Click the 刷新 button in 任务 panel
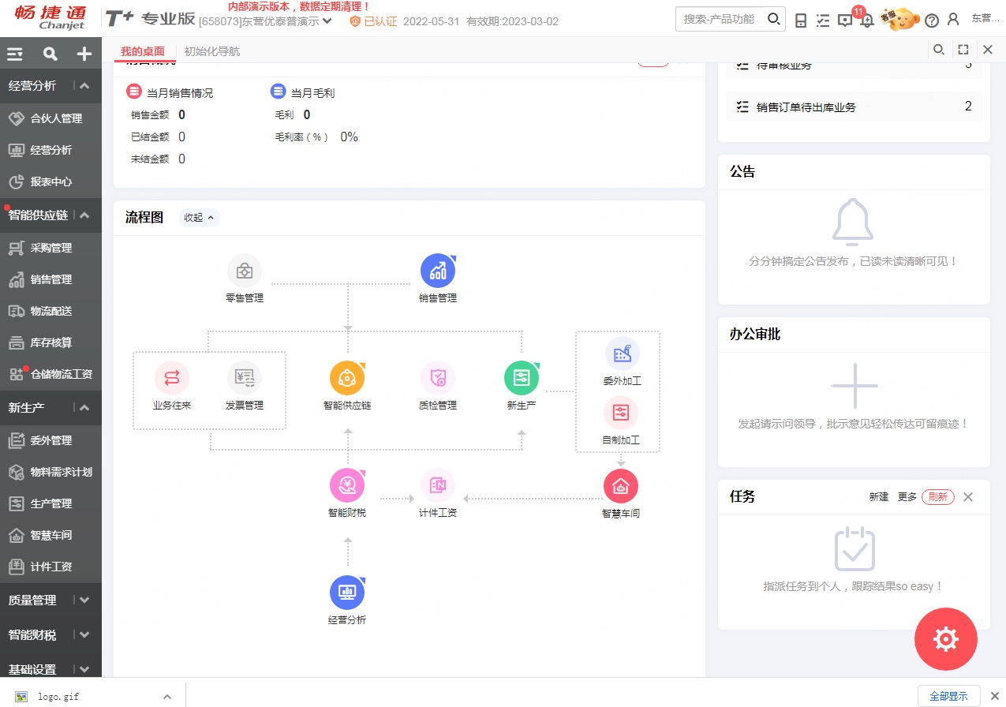The height and width of the screenshot is (707, 1006). 938,497
